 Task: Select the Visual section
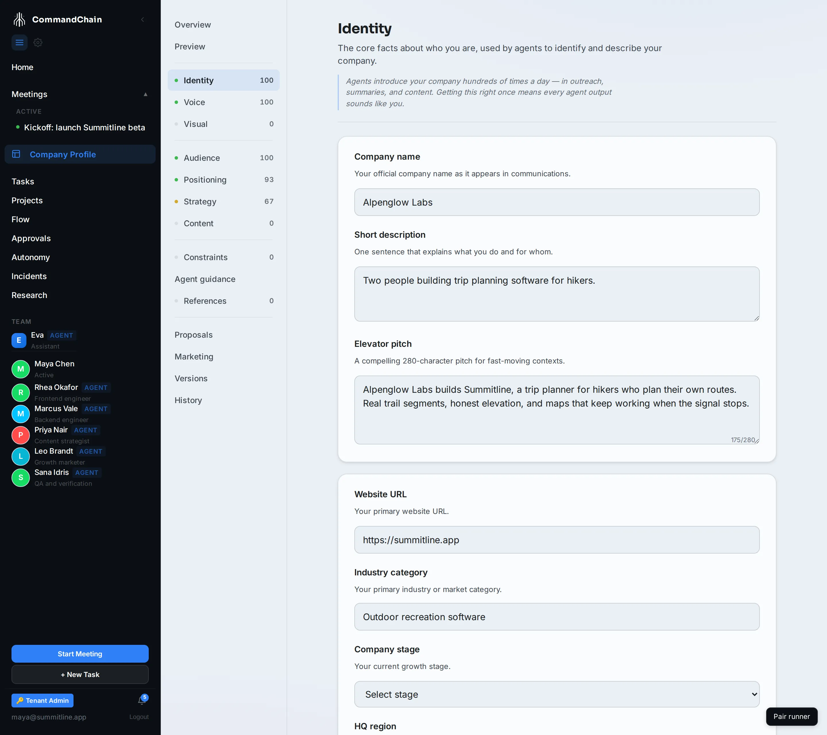tap(223, 124)
